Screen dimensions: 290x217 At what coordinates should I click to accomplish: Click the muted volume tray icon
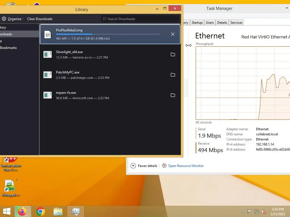tap(263, 211)
